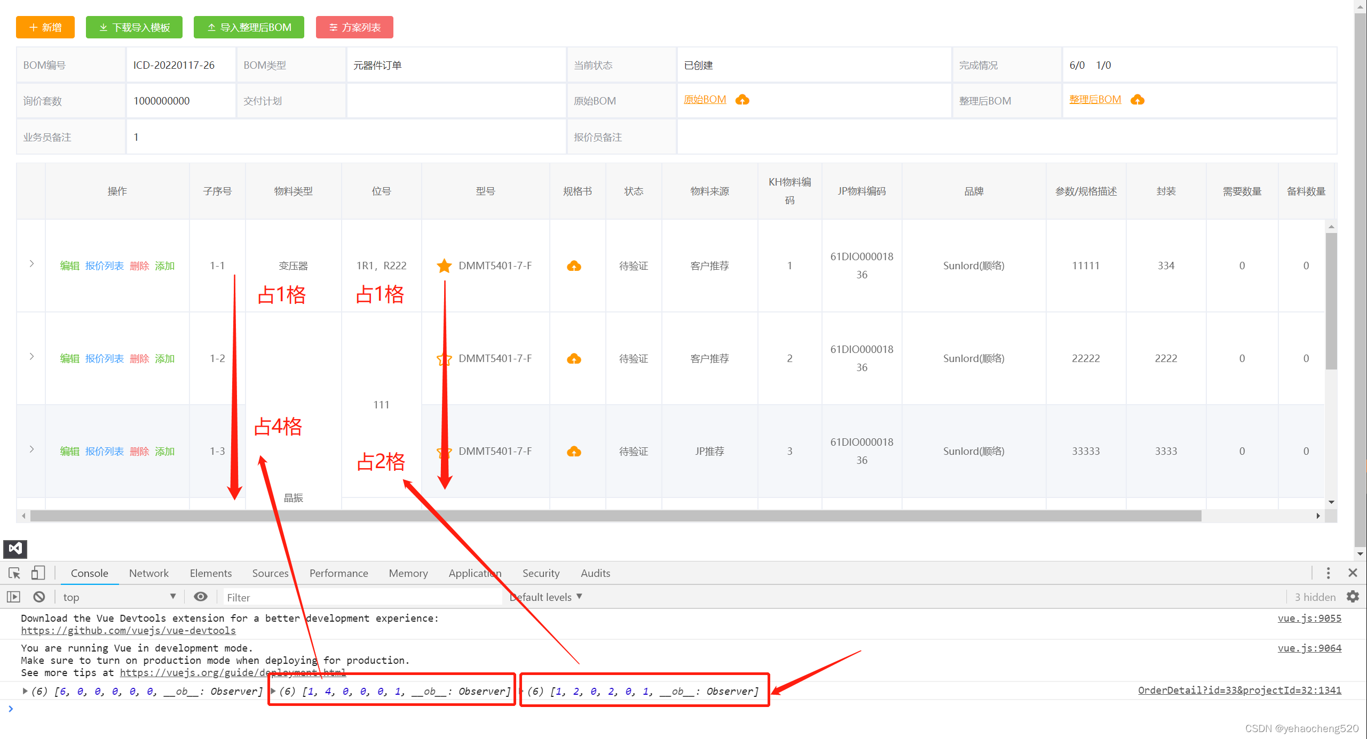Image resolution: width=1367 pixels, height=739 pixels.
Task: Open the DevTools more options three-dot menu
Action: (1328, 573)
